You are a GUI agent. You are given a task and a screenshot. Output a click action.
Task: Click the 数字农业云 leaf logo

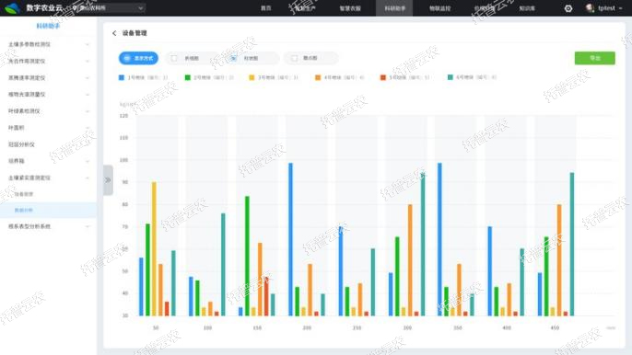pyautogui.click(x=12, y=7)
